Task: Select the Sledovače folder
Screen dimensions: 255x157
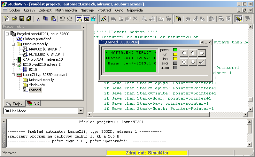Action: (37, 85)
